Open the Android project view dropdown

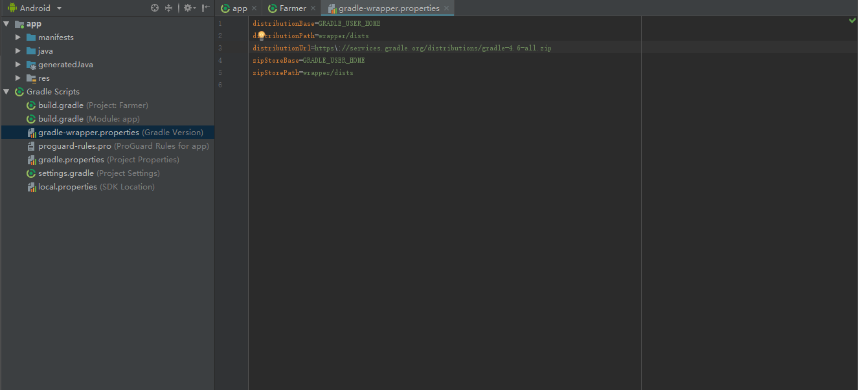pyautogui.click(x=57, y=8)
